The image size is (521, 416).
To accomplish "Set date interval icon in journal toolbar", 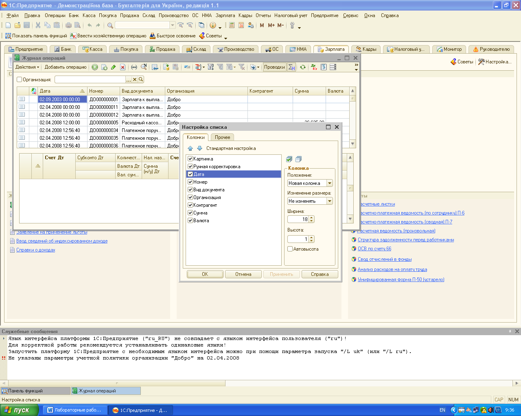I will tap(134, 67).
